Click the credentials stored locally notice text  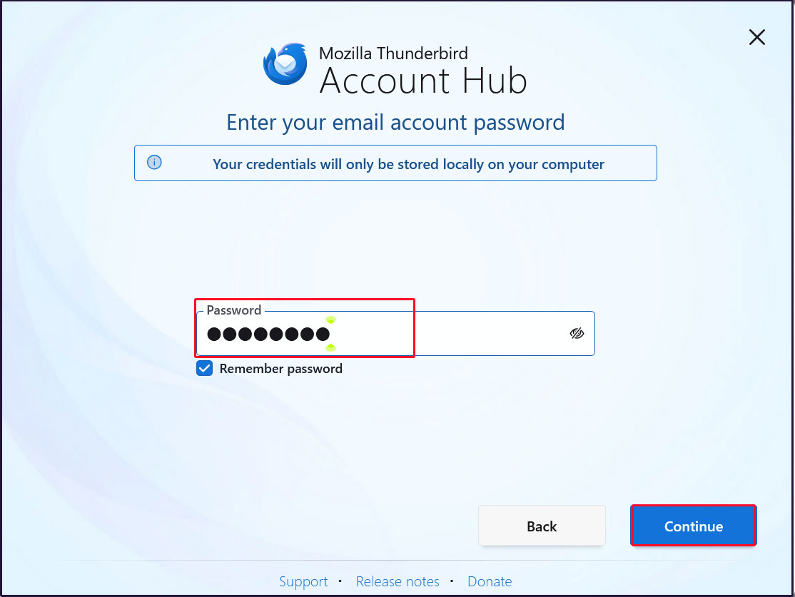tap(408, 164)
